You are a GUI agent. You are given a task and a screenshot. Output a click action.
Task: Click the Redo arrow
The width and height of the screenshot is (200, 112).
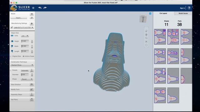pos(45,8)
